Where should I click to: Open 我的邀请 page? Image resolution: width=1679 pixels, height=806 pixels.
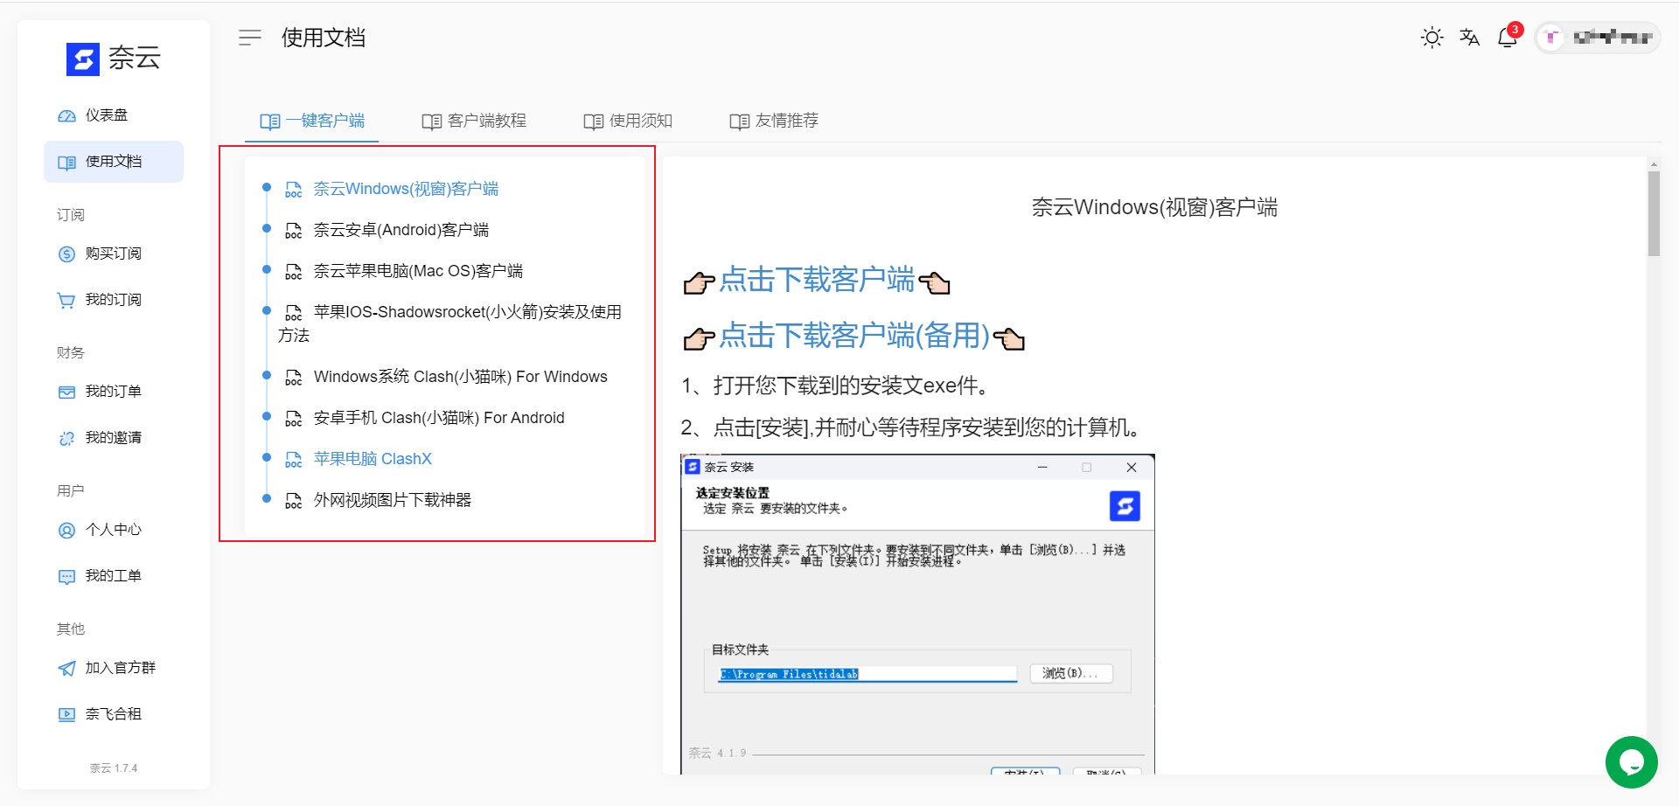tap(114, 438)
